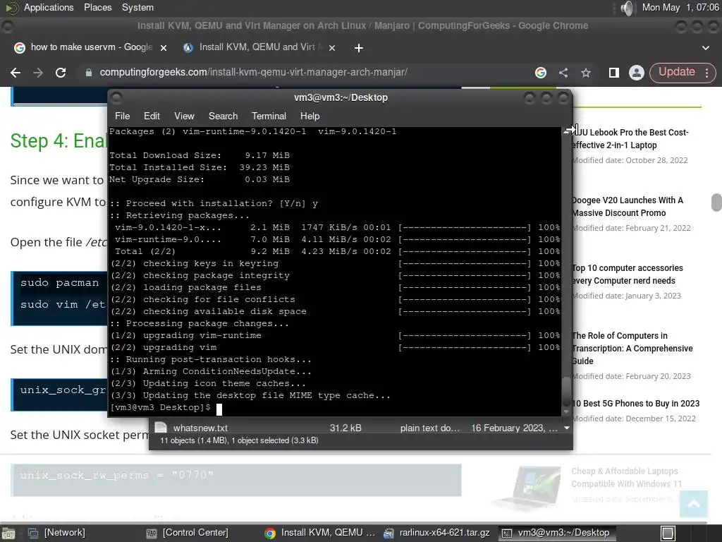
Task: Click the 'sudo pacman' code line
Action: pos(59,283)
